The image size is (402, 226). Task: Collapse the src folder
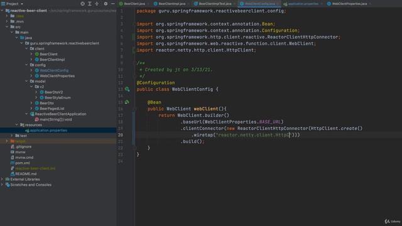pos(7,26)
